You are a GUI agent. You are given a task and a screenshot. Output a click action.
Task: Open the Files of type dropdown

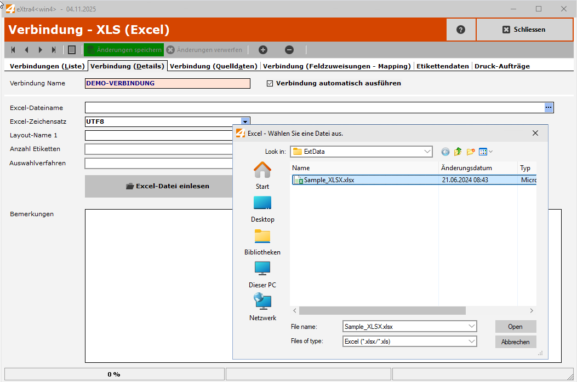(x=471, y=342)
